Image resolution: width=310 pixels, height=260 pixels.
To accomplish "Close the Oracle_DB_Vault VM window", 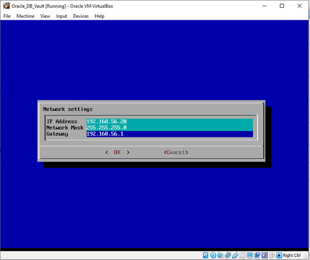I will (300, 6).
